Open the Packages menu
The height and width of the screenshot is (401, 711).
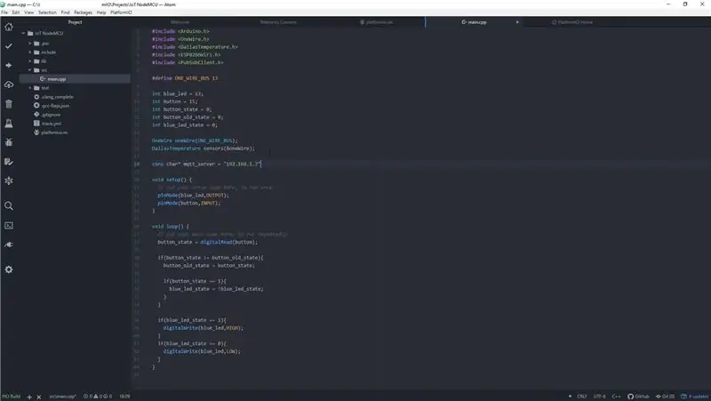click(x=83, y=12)
